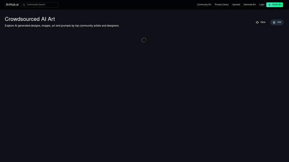Viewport: 289px width, 162px height.
Task: Click the Share Art button
Action: point(275,4)
